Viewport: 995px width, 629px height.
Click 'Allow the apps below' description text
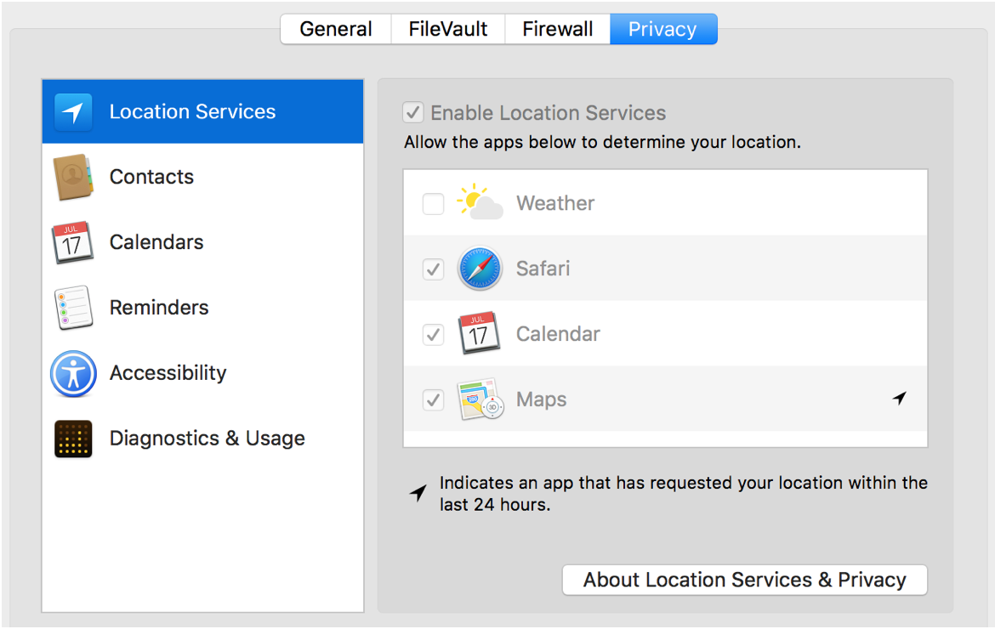[602, 142]
